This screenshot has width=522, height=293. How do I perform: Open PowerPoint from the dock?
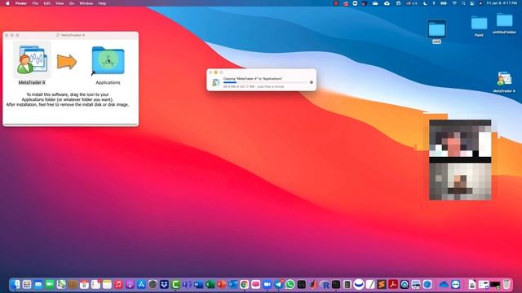[221, 284]
